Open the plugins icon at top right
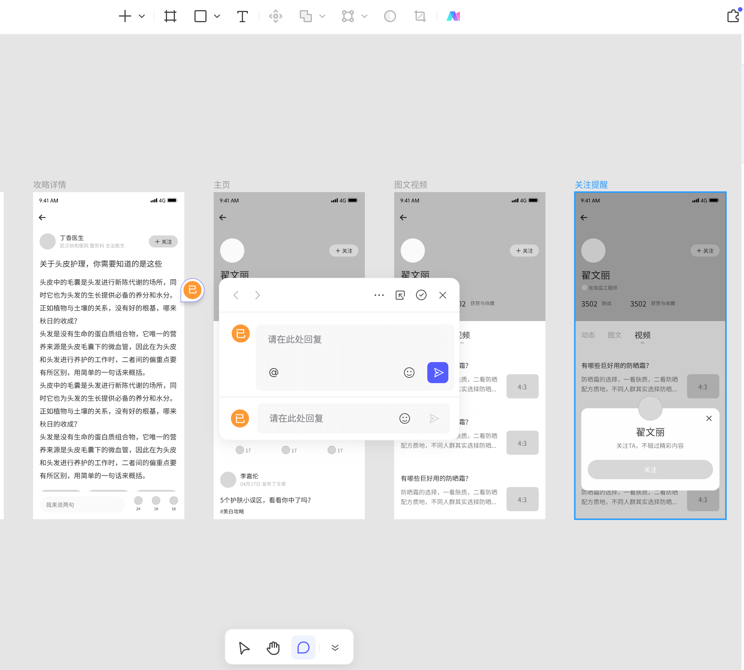This screenshot has height=670, width=744. (x=733, y=16)
